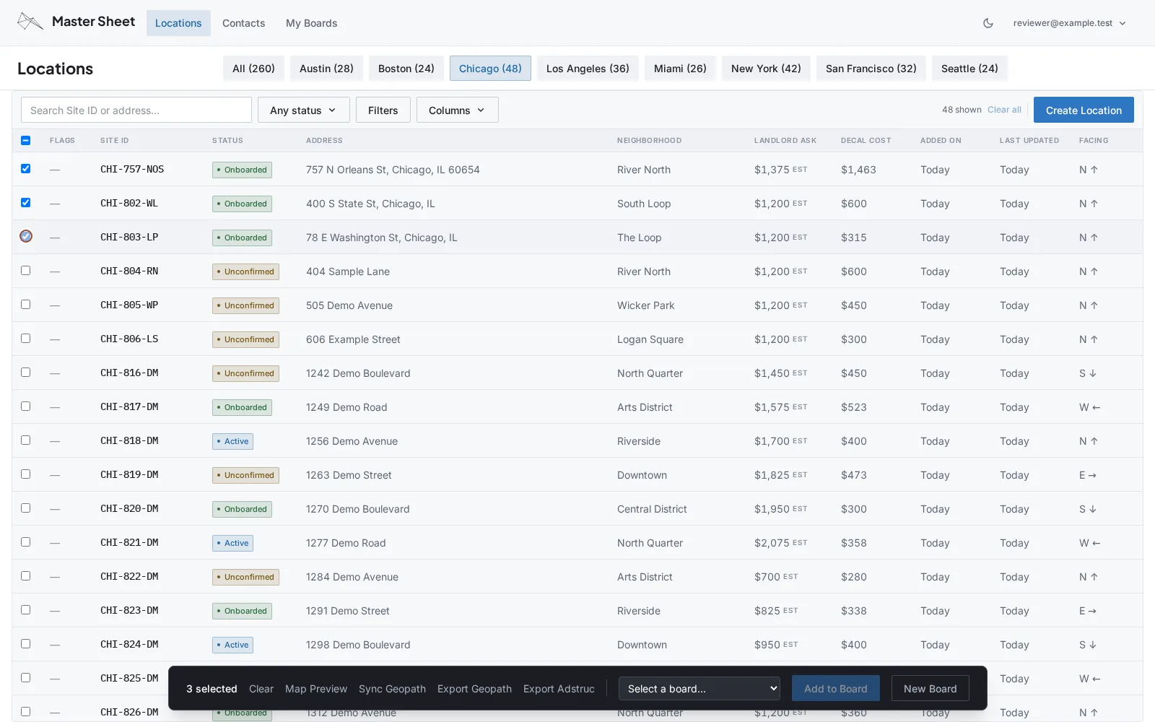Select the Los Angeles (36) filter
This screenshot has width=1155, height=722.
coord(588,68)
